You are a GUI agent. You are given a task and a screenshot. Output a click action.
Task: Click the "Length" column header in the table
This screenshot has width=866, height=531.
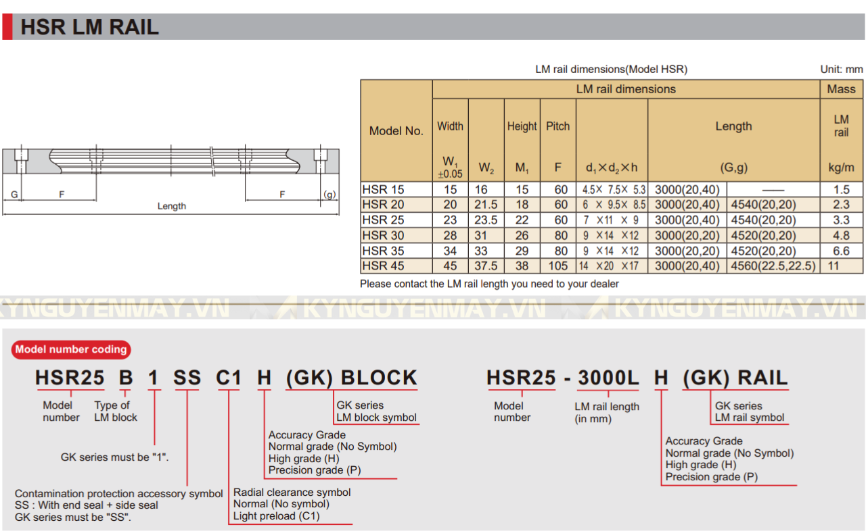(x=733, y=126)
